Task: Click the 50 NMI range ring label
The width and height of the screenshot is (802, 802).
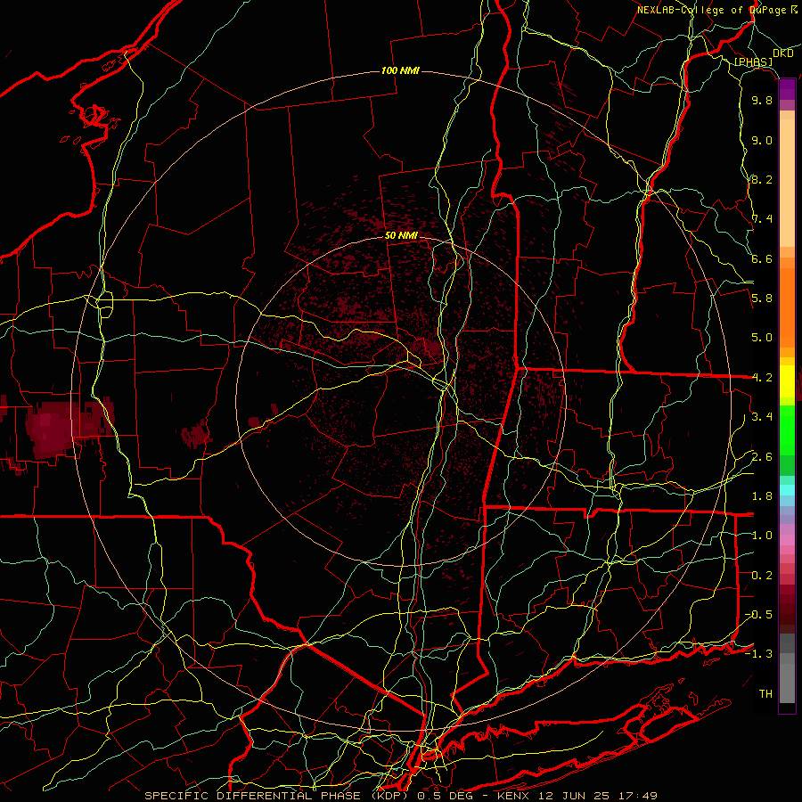Action: pos(401,236)
